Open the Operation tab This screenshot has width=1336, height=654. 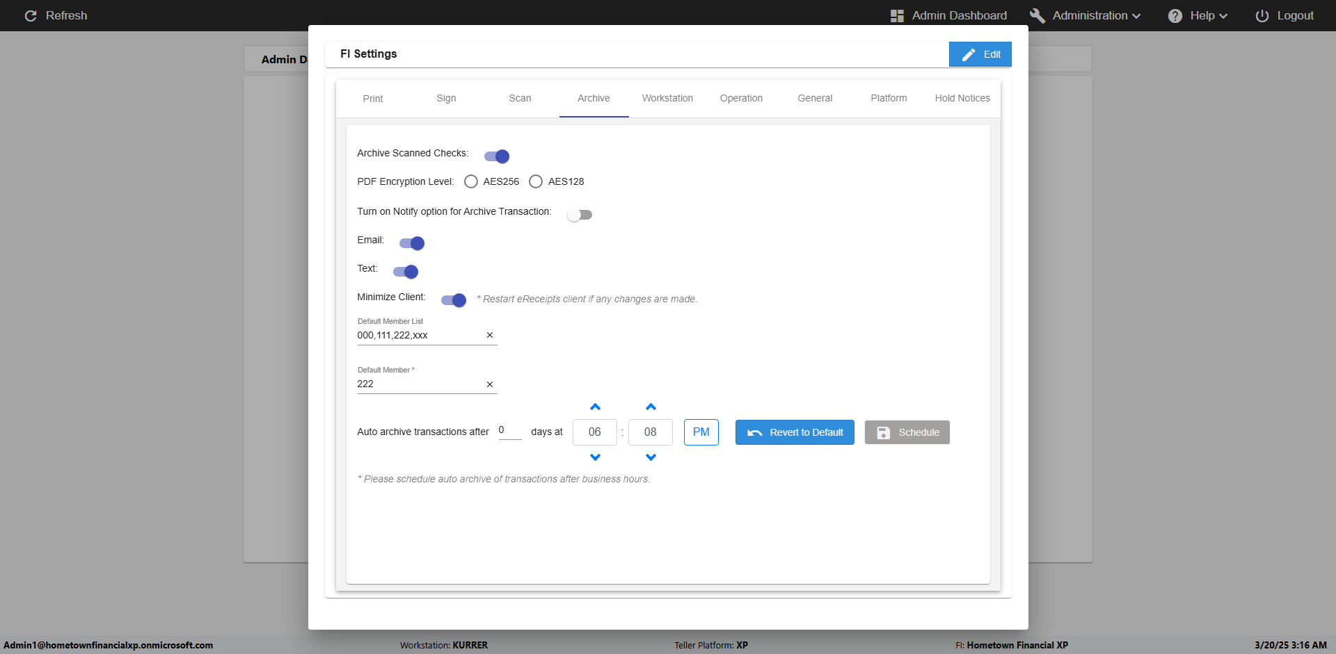(x=741, y=99)
